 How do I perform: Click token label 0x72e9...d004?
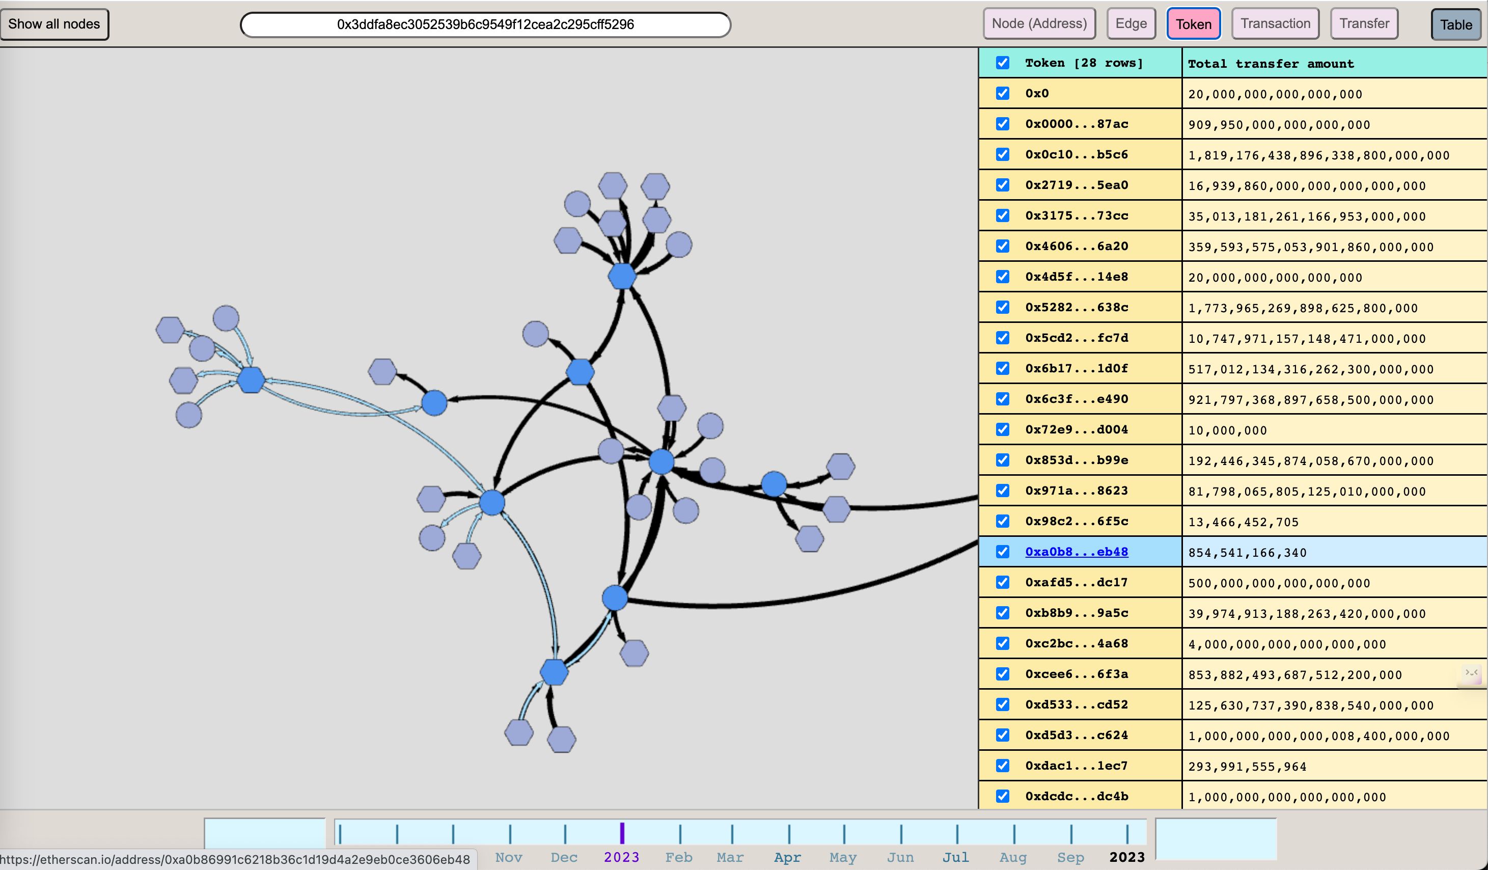point(1077,429)
